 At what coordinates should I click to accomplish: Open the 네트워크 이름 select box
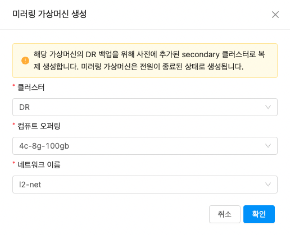pyautogui.click(x=145, y=185)
